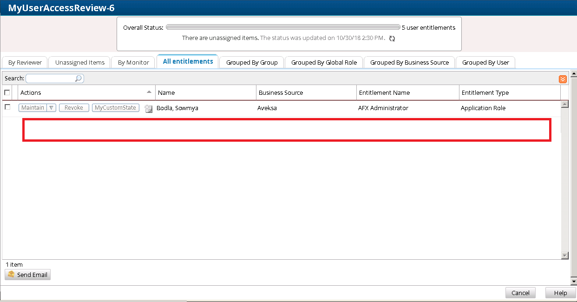Focus the Search text field

50,79
